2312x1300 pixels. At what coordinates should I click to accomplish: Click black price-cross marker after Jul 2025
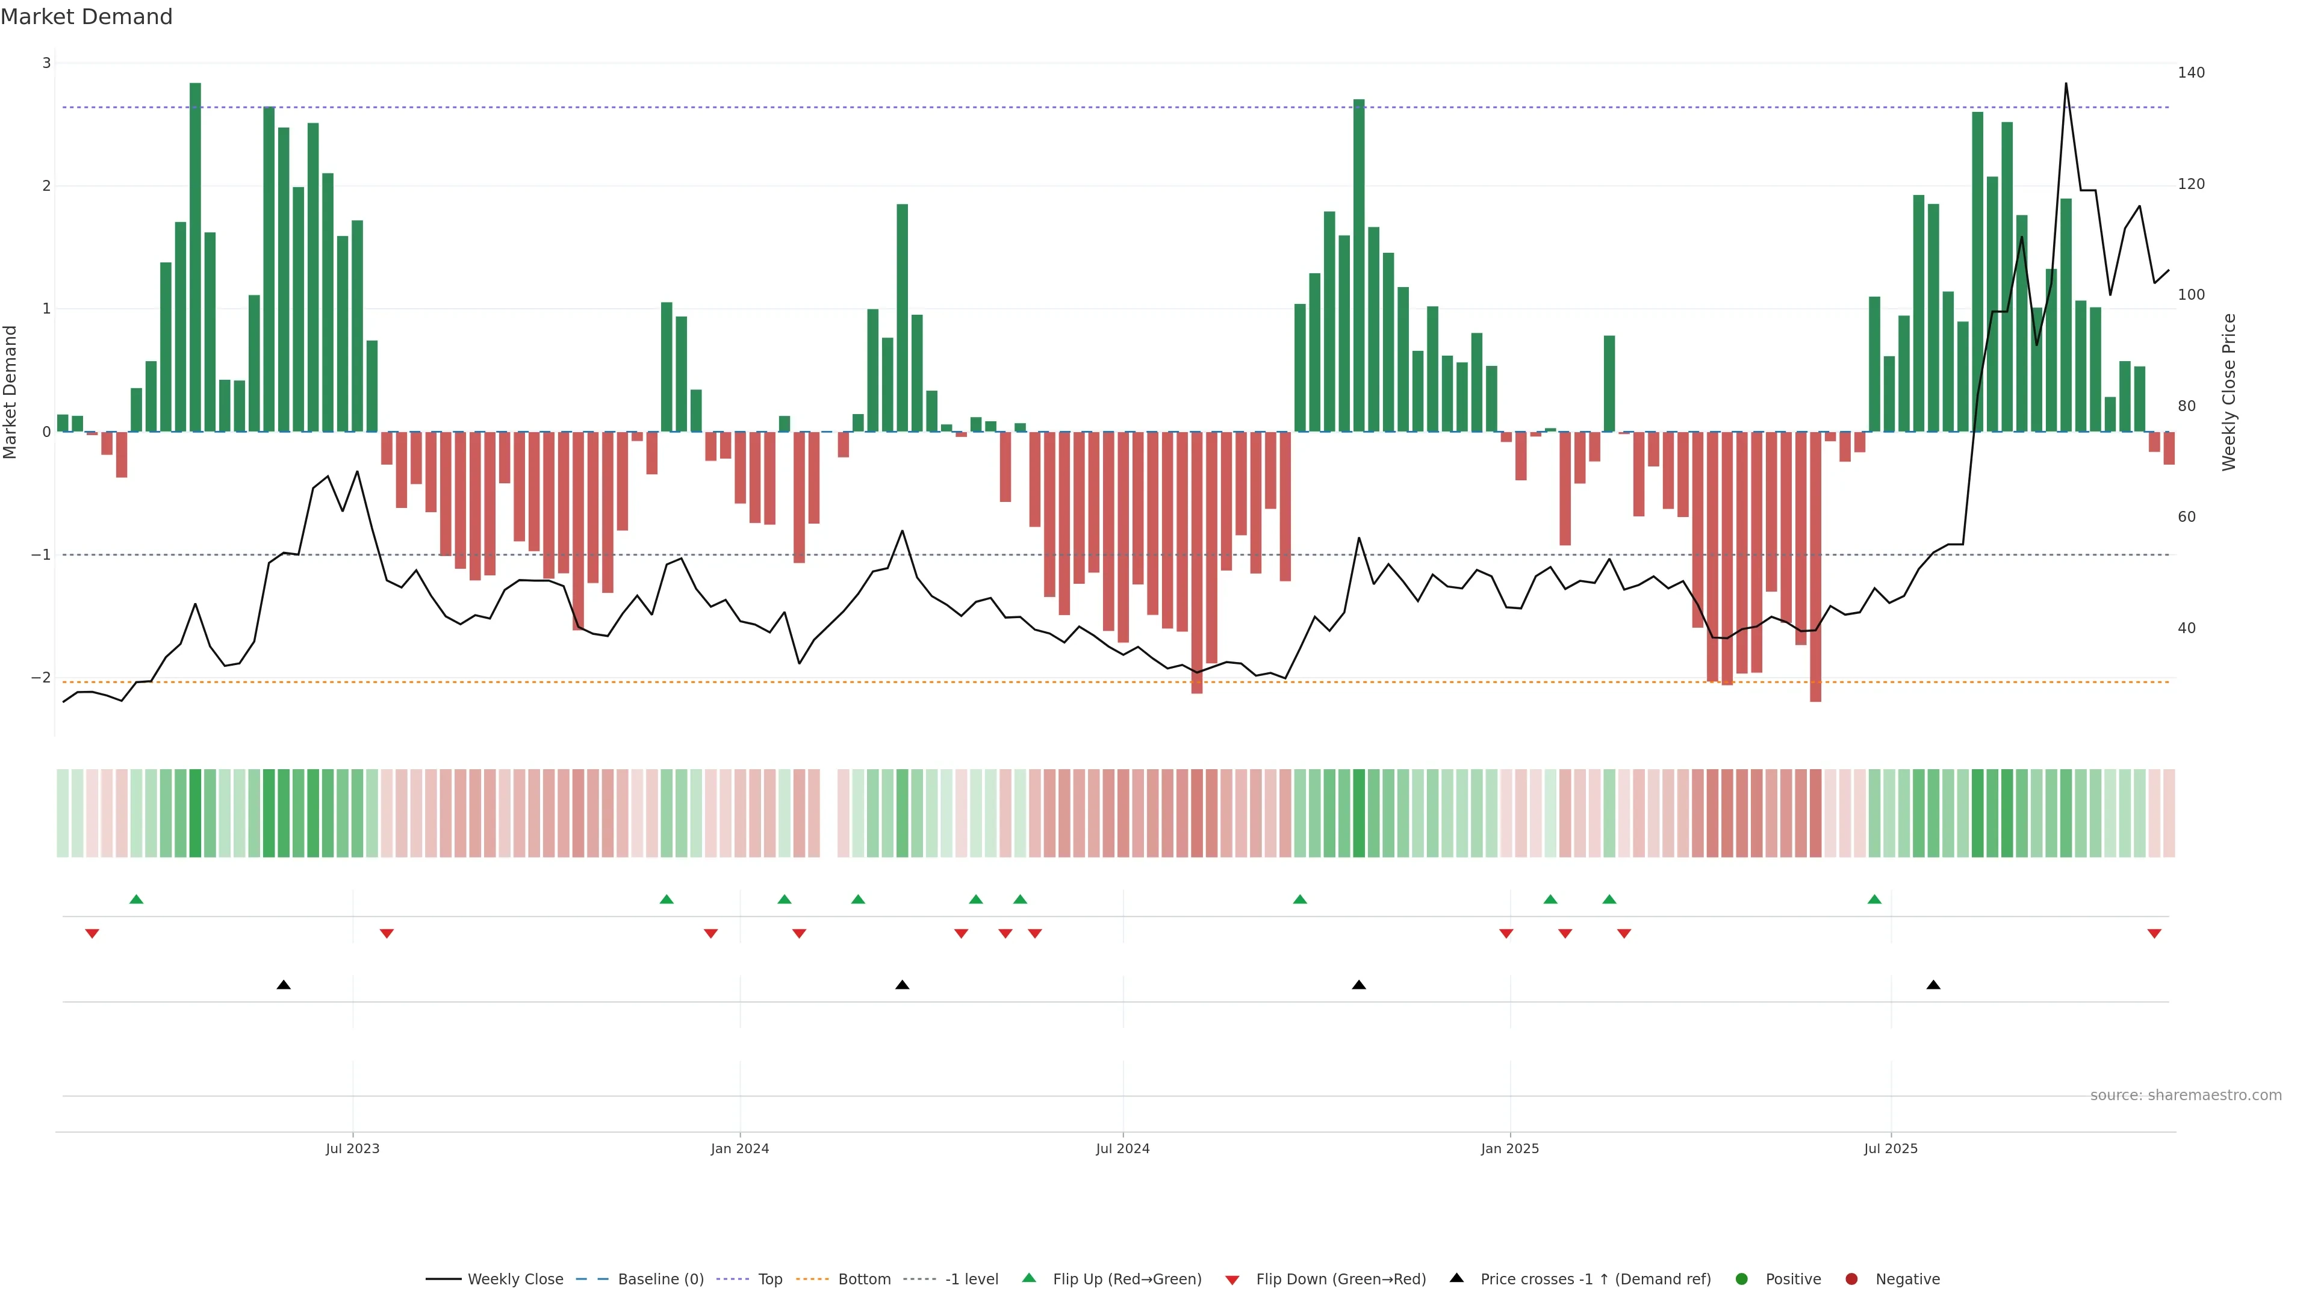tap(1933, 985)
